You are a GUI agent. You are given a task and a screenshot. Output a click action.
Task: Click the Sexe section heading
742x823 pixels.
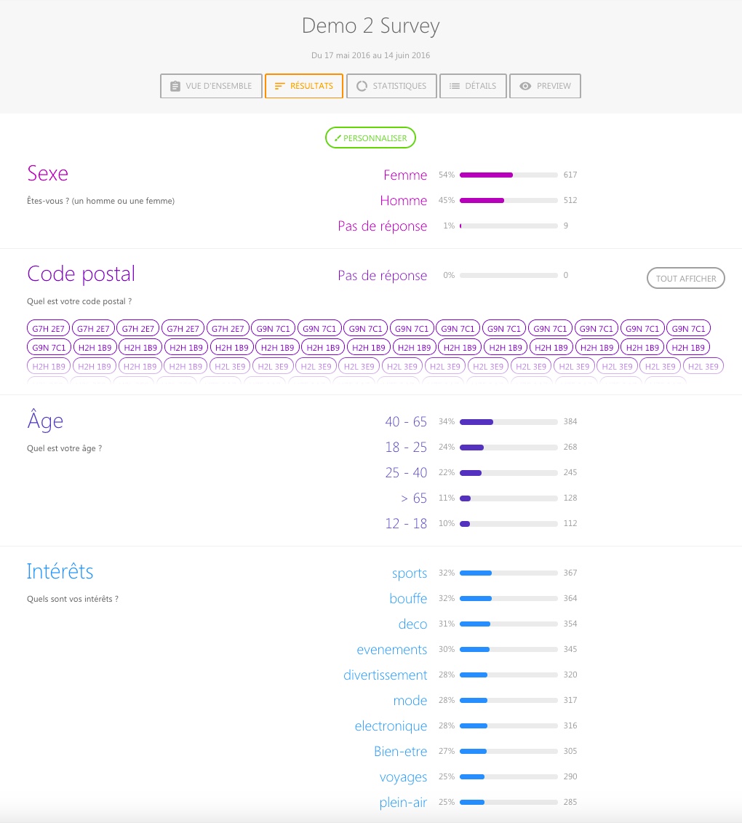pos(47,173)
